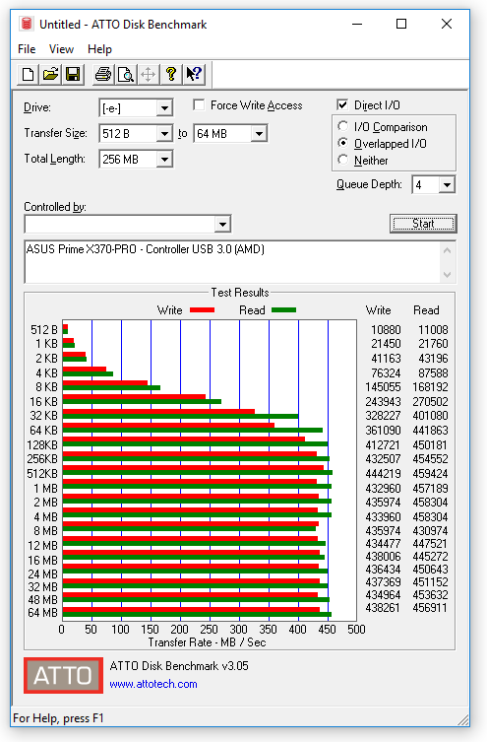This screenshot has height=742, width=487.
Task: Click the 64 MB row label in chart
Action: (43, 612)
